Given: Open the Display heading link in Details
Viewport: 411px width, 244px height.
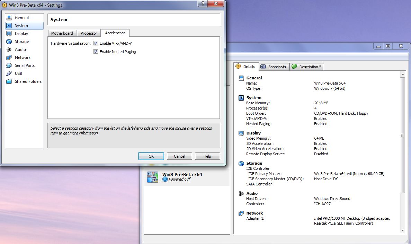Looking at the screenshot, I should [x=253, y=133].
